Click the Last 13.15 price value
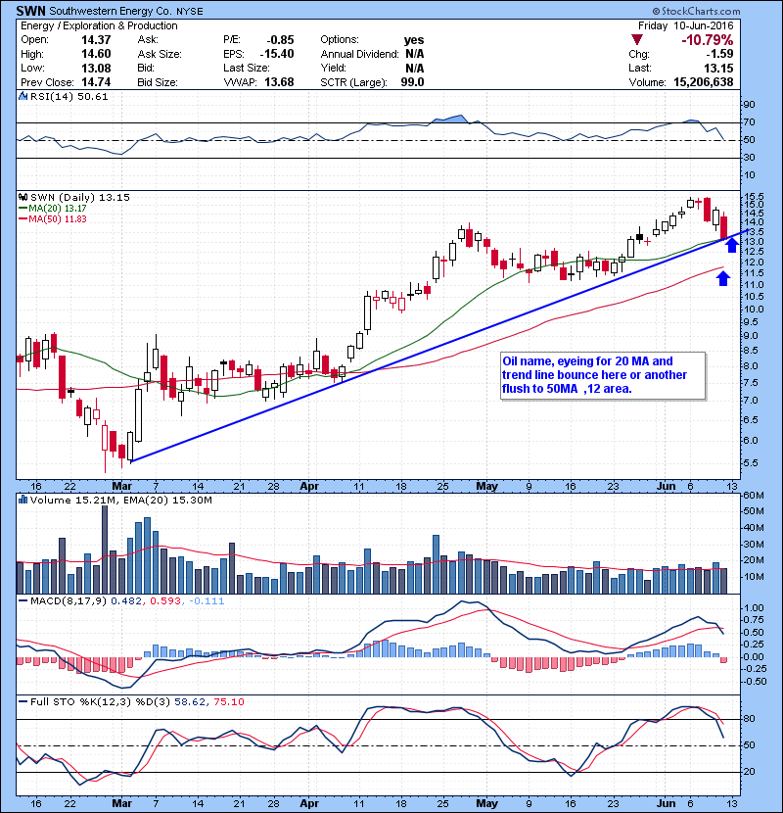 [x=718, y=68]
